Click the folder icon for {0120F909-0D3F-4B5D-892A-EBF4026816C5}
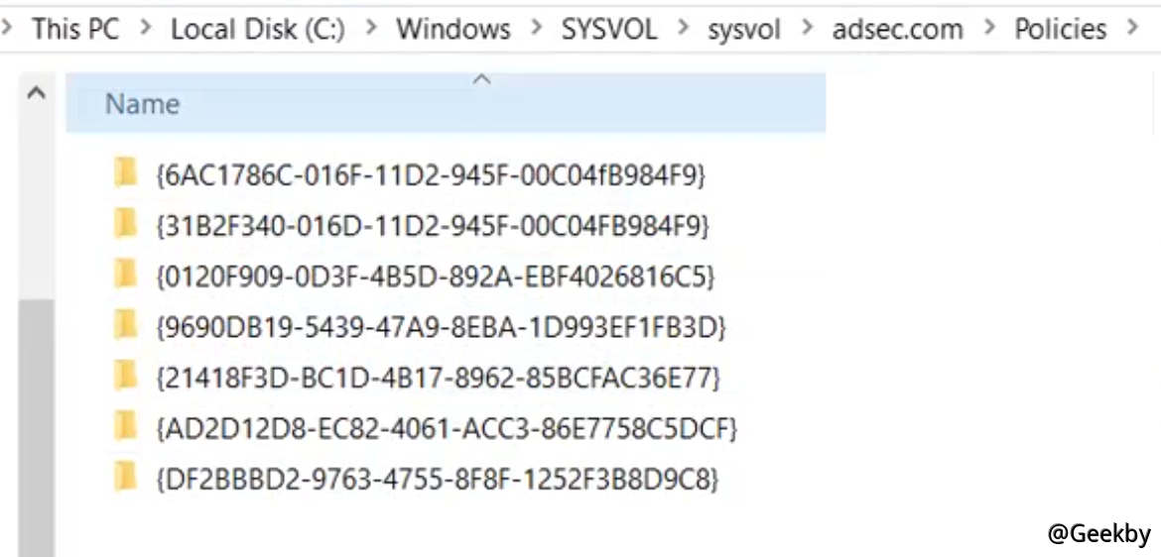The height and width of the screenshot is (557, 1161). [125, 276]
